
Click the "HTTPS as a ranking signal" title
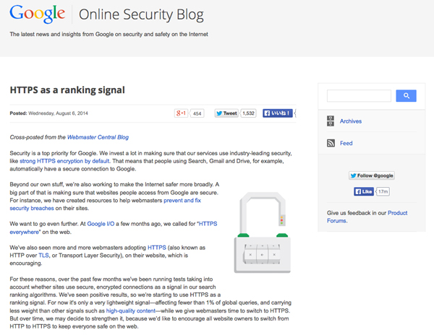point(67,90)
